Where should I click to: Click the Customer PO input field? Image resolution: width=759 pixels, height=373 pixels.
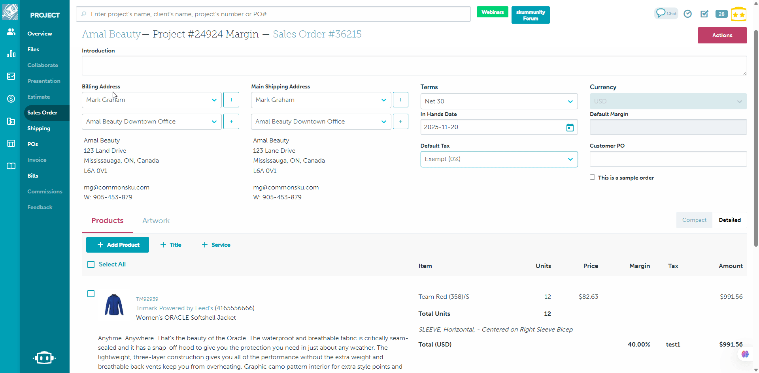668,159
